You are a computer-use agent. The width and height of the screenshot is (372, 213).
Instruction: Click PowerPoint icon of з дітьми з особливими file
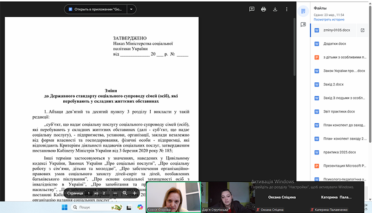click(317, 57)
